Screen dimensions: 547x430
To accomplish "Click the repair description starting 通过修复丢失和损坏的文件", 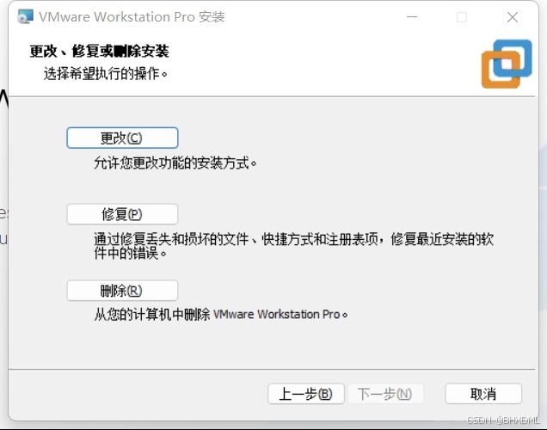I will tap(294, 246).
